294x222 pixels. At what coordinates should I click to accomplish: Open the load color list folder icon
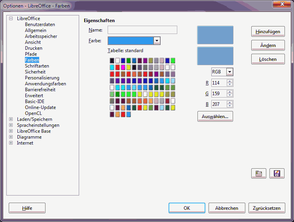click(258, 173)
